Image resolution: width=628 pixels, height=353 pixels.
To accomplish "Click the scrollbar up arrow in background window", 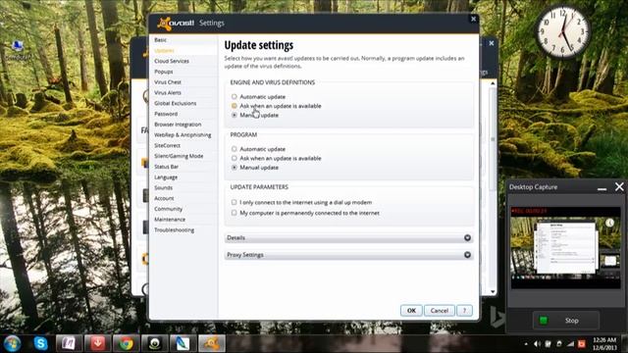I will pyautogui.click(x=493, y=83).
